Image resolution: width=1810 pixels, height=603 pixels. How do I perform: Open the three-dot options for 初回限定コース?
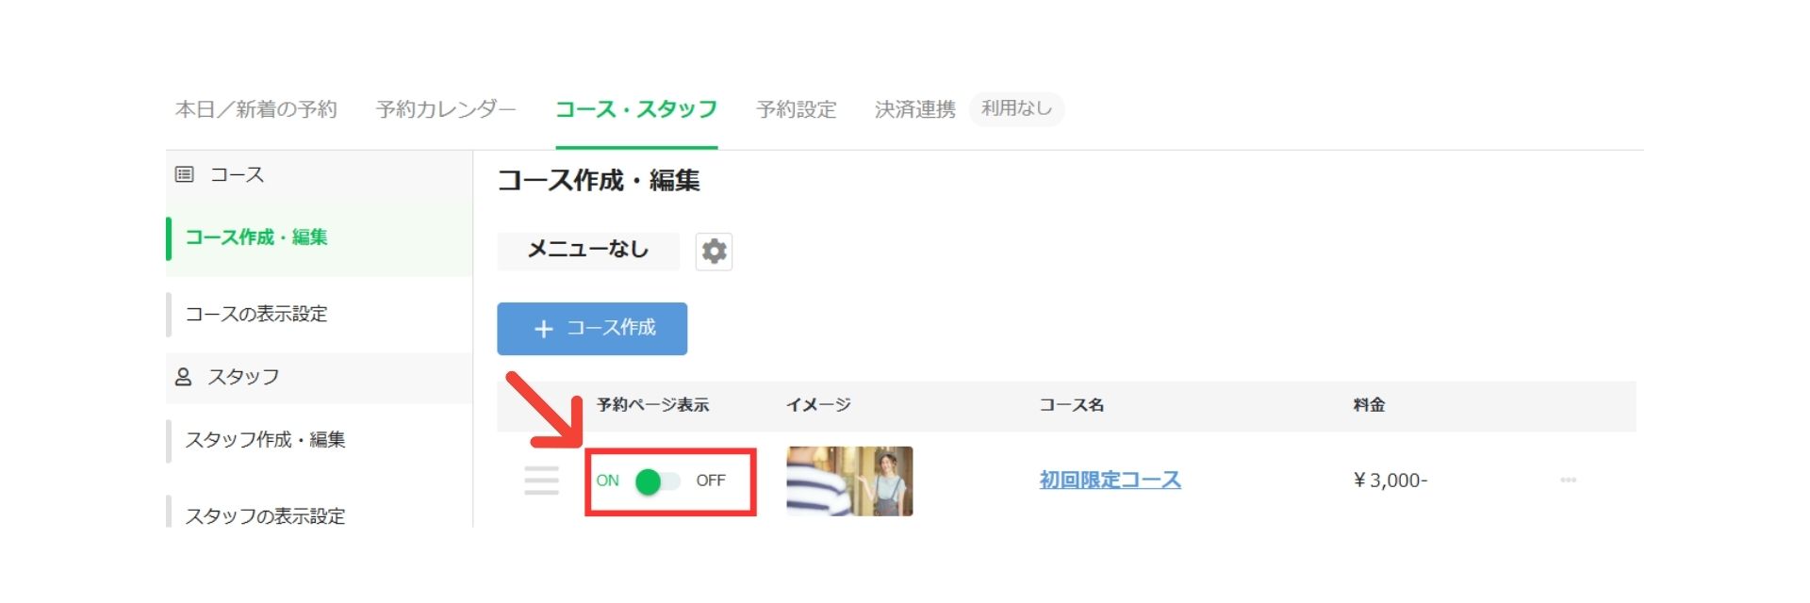click(x=1568, y=480)
